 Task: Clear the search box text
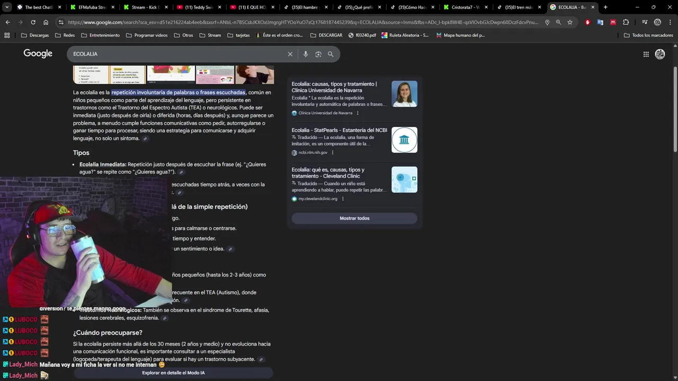(x=290, y=54)
